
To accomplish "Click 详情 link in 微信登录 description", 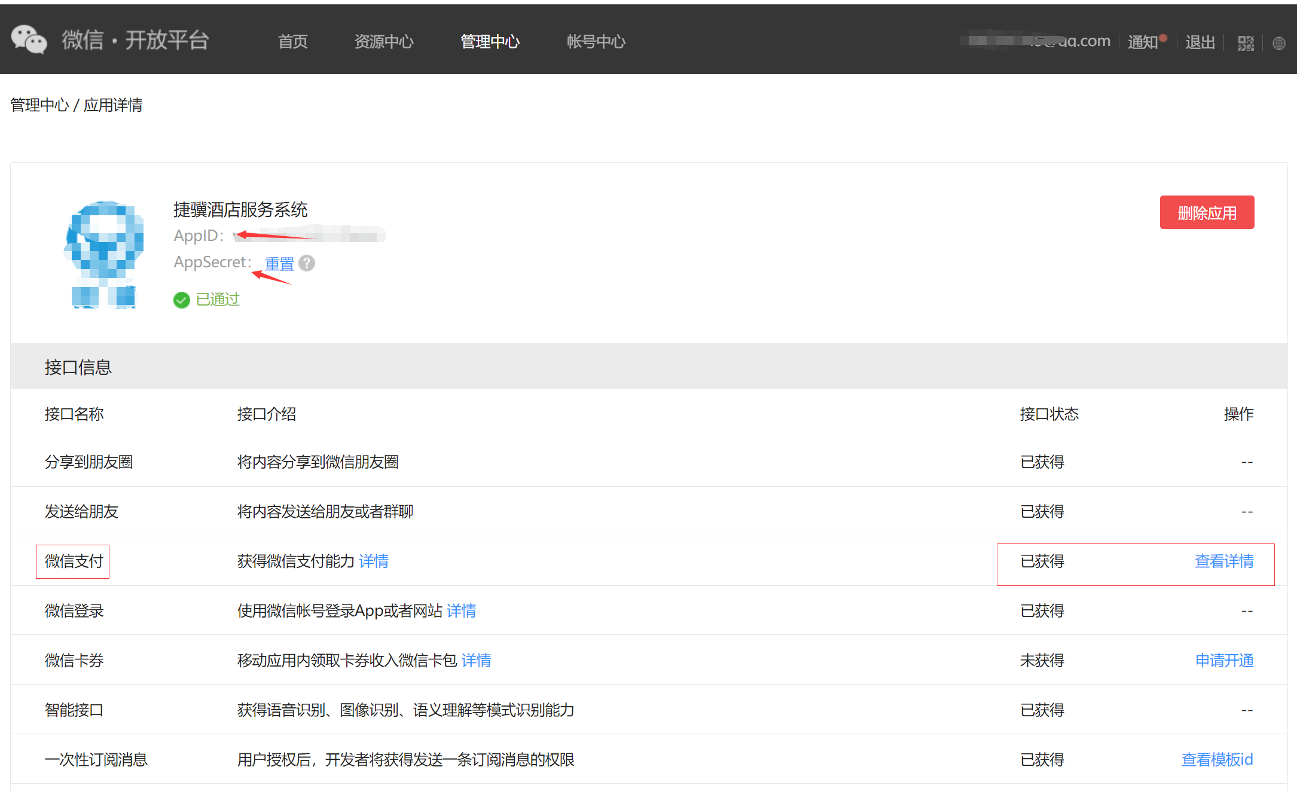I will click(461, 610).
